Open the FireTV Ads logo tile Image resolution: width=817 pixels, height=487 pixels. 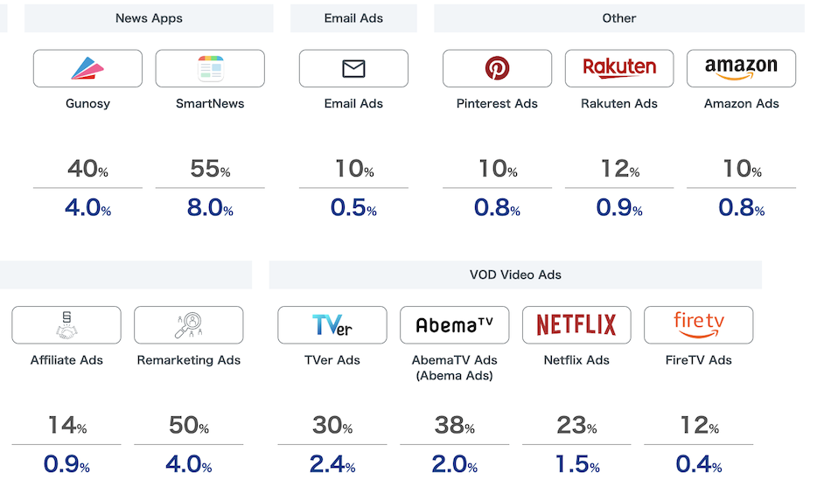[698, 325]
